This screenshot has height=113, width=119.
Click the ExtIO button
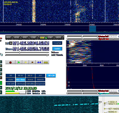click(57, 49)
